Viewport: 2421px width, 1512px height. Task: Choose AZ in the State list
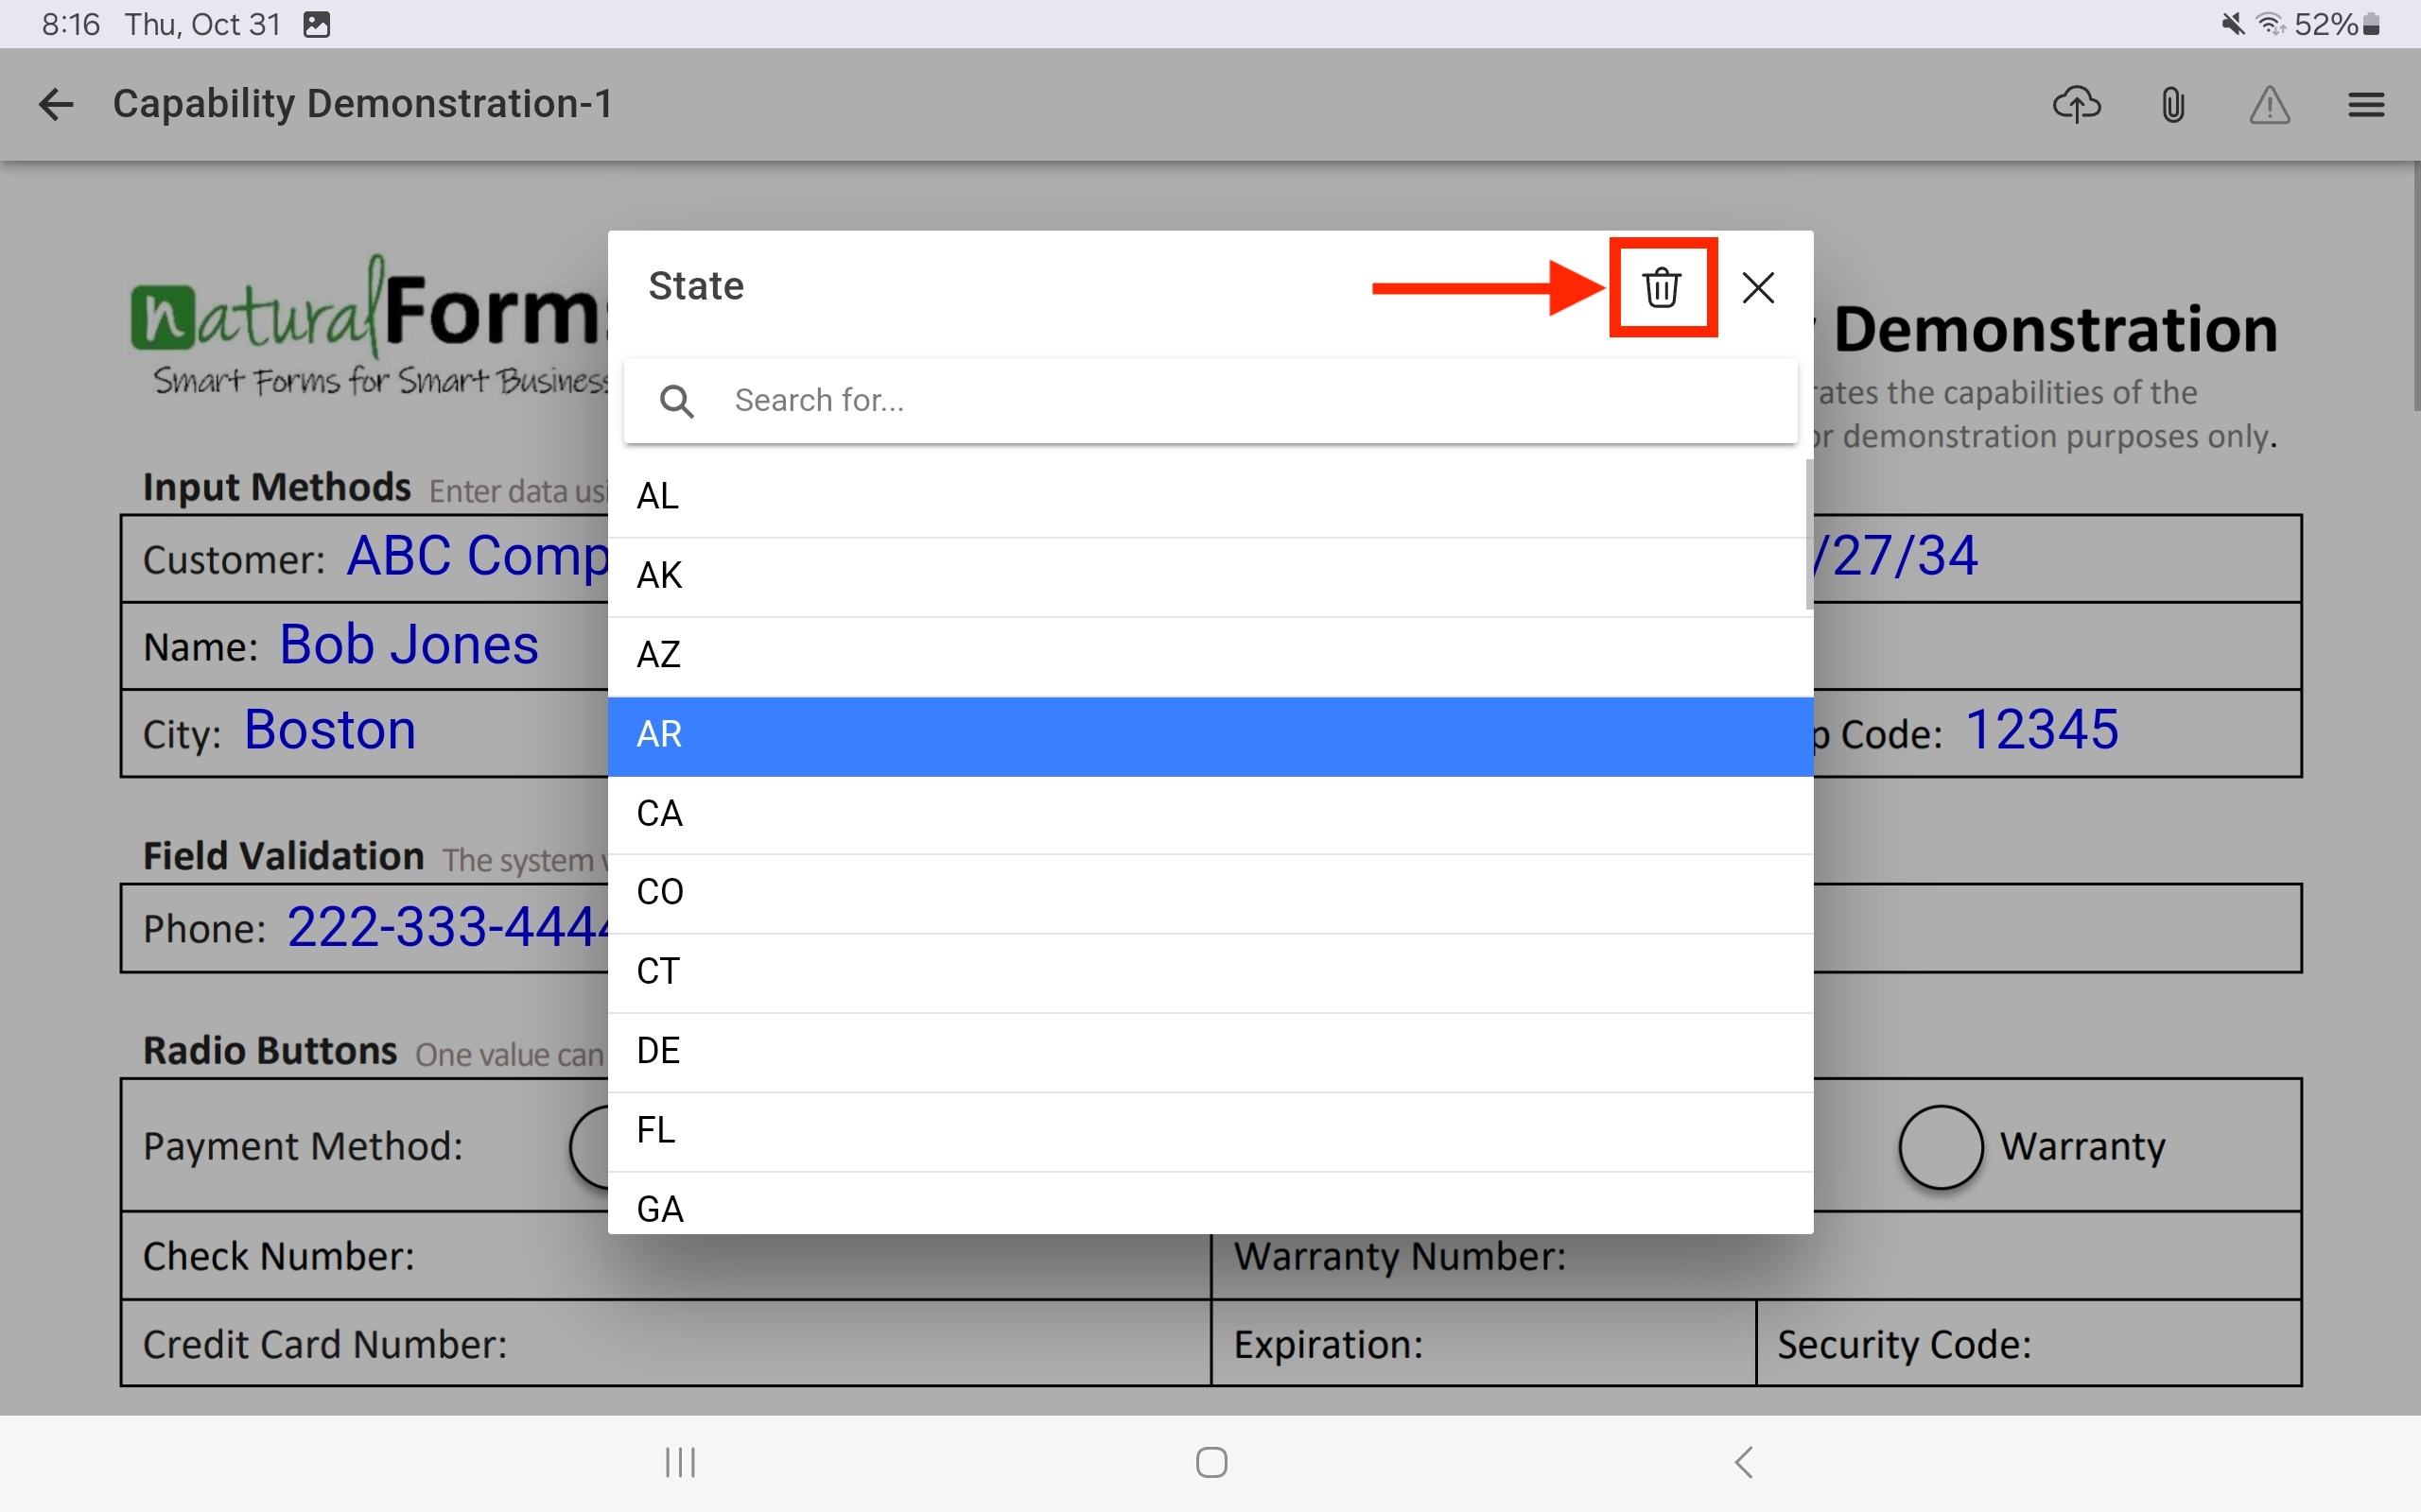(1210, 656)
